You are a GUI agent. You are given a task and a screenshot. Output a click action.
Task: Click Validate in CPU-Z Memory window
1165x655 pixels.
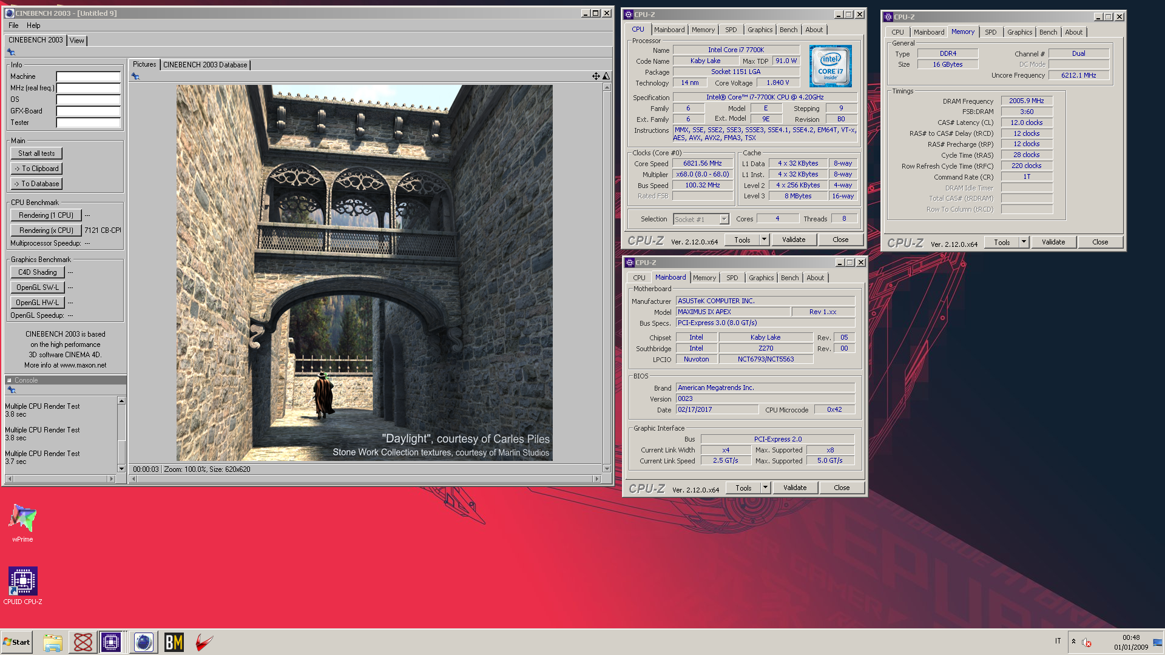point(1053,242)
